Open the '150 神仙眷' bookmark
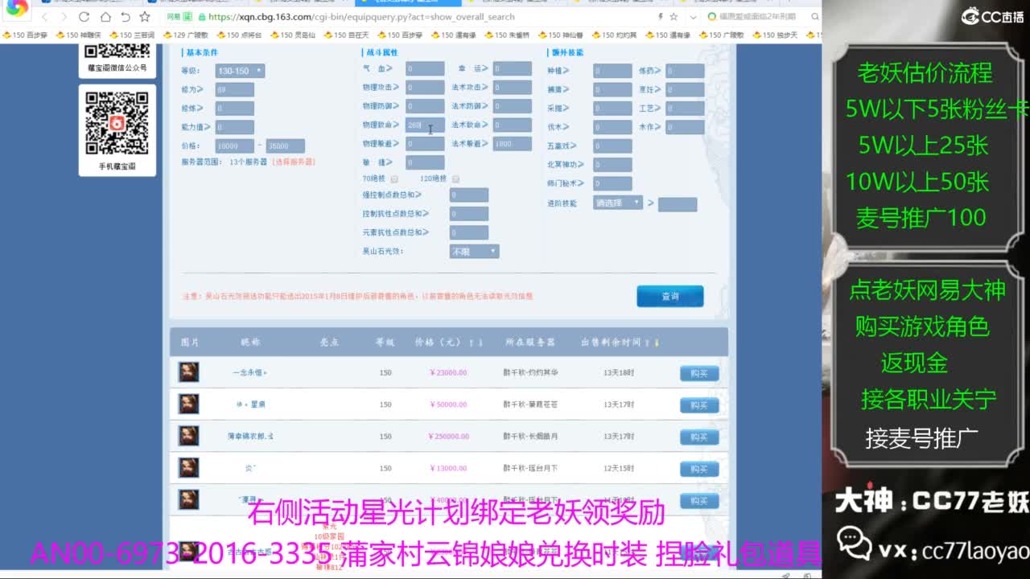This screenshot has height=579, width=1030. tap(560, 35)
